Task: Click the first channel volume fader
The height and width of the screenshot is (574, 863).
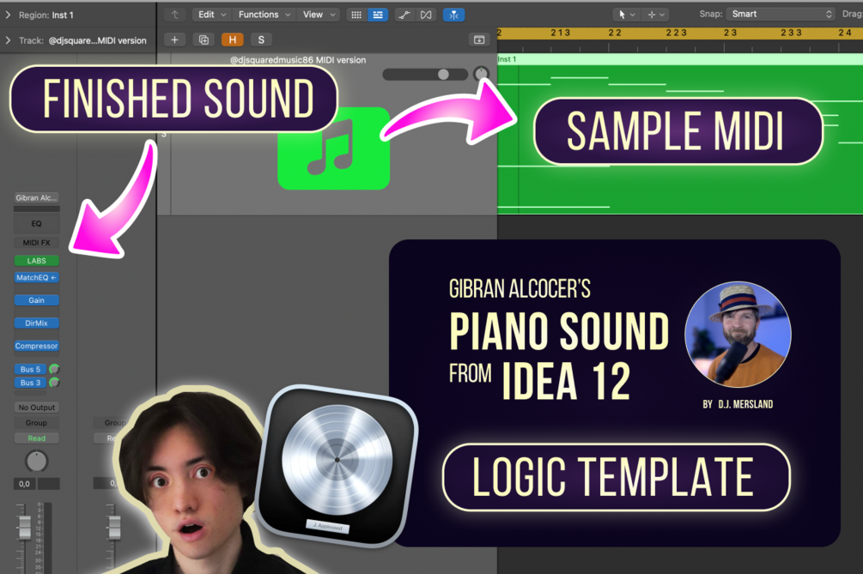Action: [25, 527]
